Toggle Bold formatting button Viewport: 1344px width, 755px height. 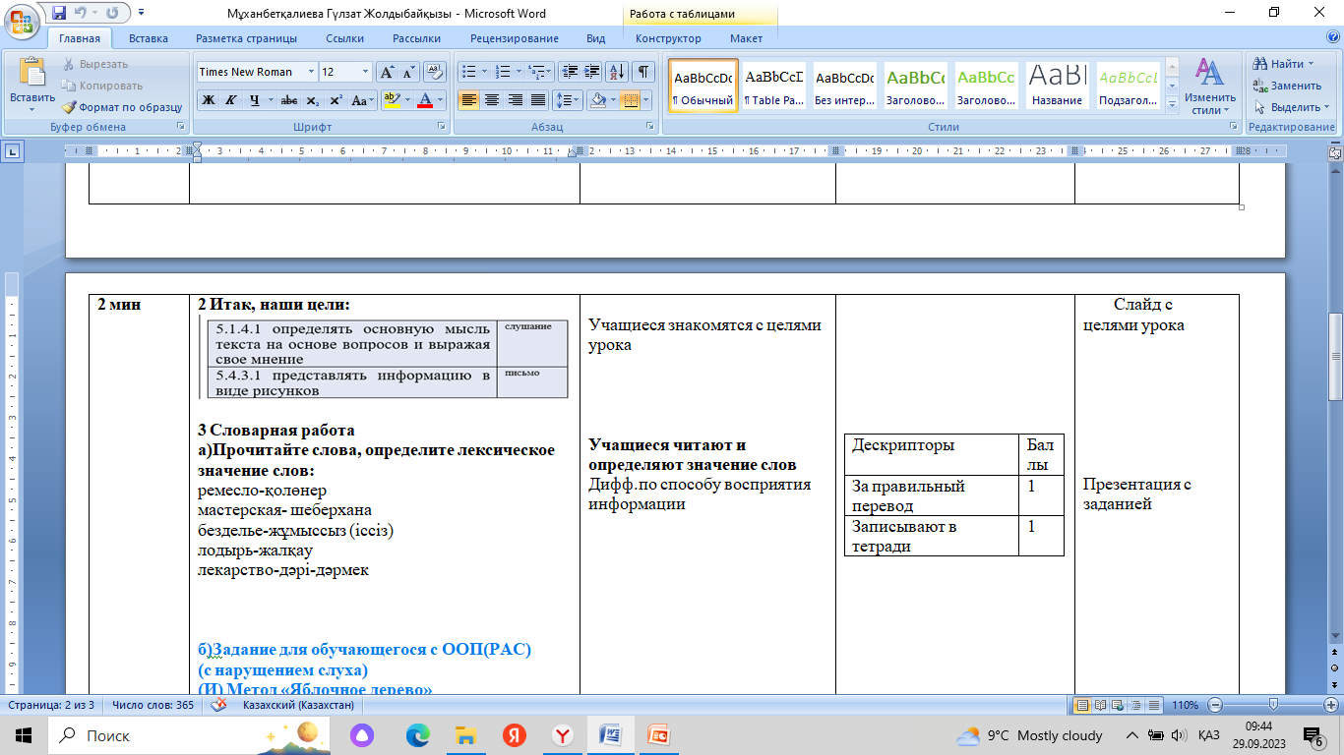(208, 100)
